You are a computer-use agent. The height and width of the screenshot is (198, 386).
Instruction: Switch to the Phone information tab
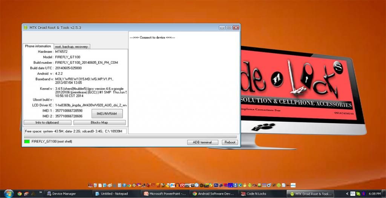[38, 46]
